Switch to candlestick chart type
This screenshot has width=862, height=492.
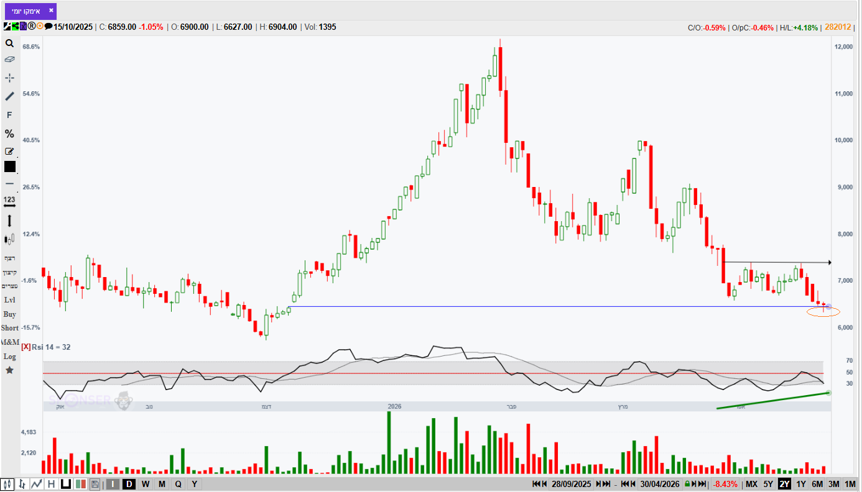7,484
